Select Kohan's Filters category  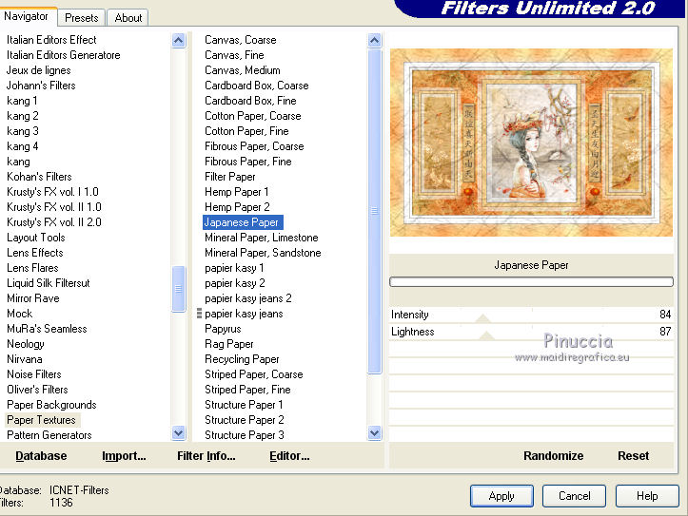click(39, 177)
